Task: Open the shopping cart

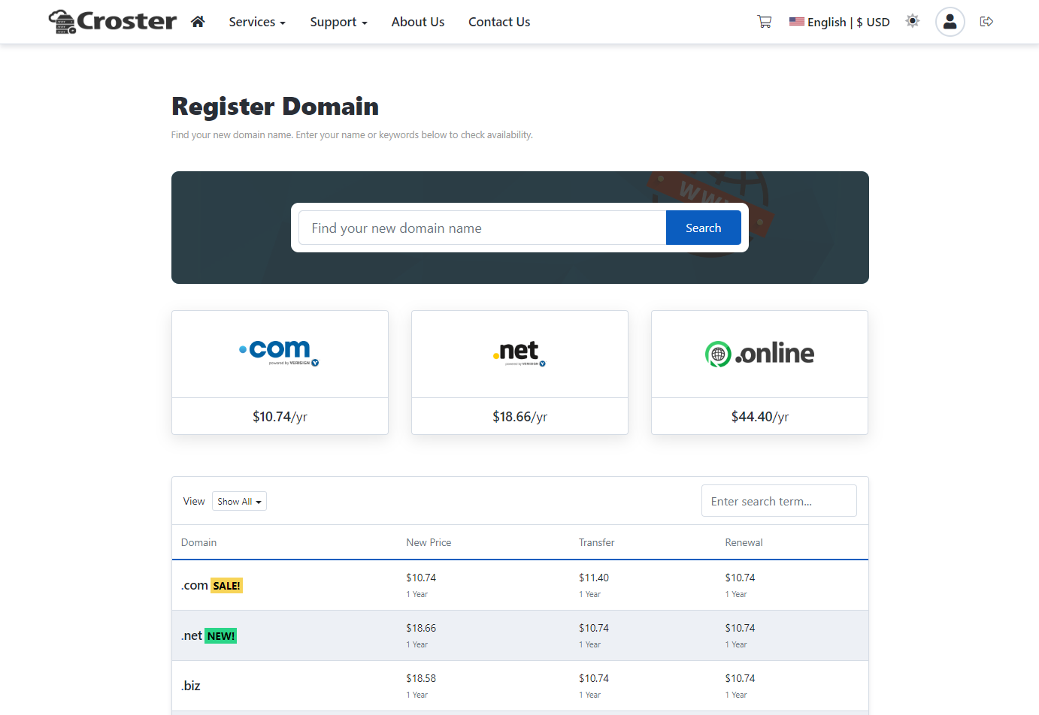Action: pos(764,22)
